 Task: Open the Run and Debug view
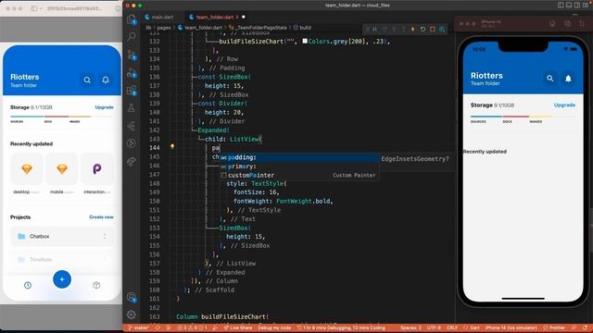[x=132, y=72]
